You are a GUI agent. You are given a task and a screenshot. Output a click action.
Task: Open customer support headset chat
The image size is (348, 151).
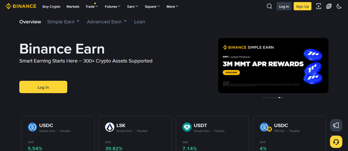click(336, 142)
